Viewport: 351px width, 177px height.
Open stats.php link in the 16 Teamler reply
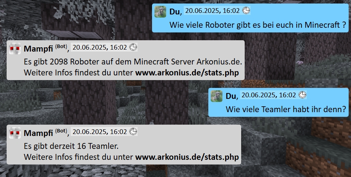point(187,157)
